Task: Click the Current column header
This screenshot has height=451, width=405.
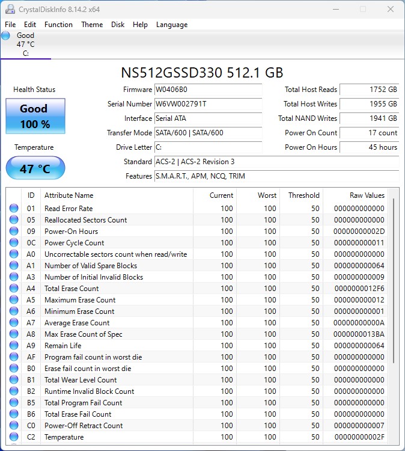Action: [215, 195]
